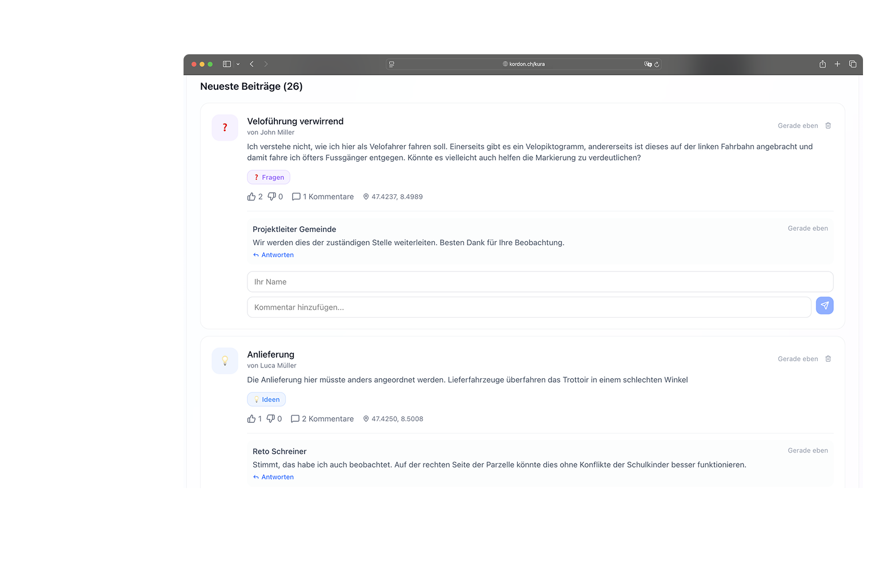The image size is (891, 564).
Task: Select the Fragen category tag
Action: pos(268,177)
